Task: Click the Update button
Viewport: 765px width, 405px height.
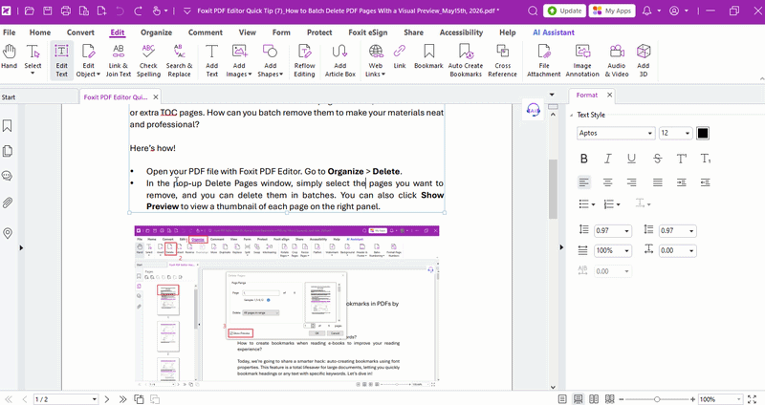Action: (564, 11)
